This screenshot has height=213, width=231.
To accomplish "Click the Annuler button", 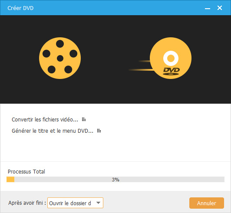I will click(x=207, y=203).
